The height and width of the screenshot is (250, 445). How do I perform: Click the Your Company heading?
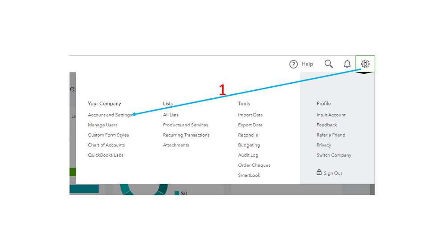click(104, 104)
